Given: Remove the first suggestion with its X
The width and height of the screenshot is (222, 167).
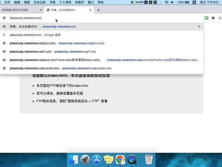Looking at the screenshot, I should tap(199, 26).
